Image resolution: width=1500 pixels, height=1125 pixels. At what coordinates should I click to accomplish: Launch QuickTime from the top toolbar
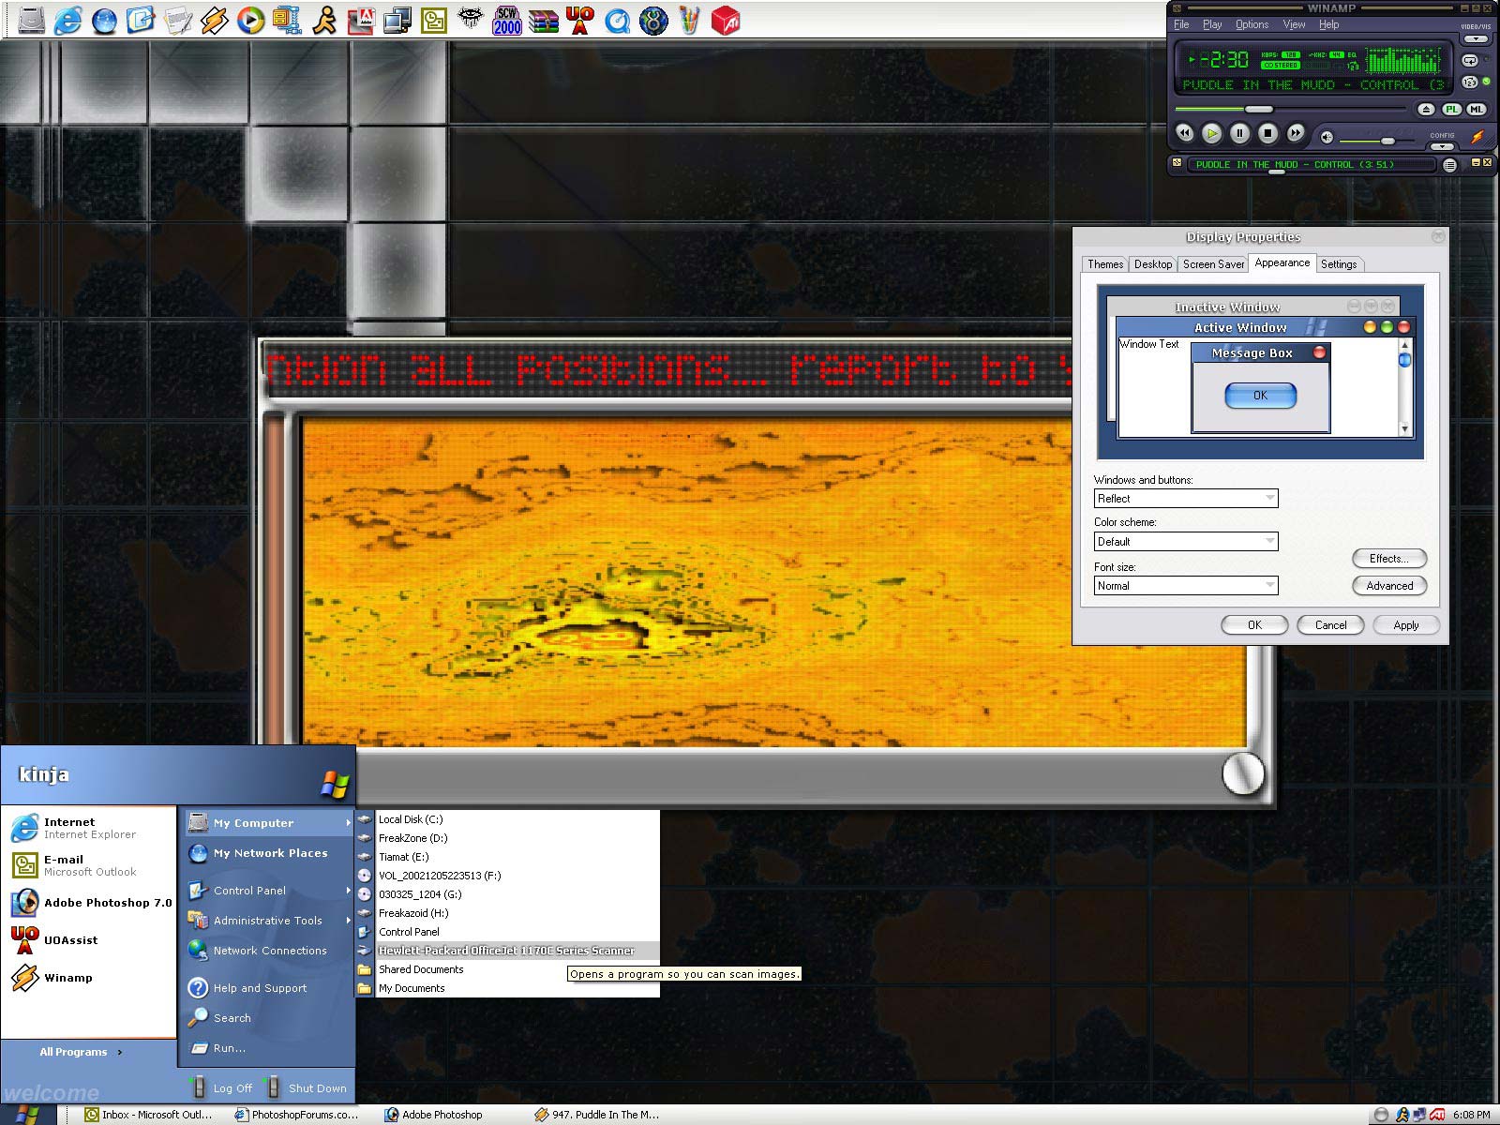click(x=617, y=20)
